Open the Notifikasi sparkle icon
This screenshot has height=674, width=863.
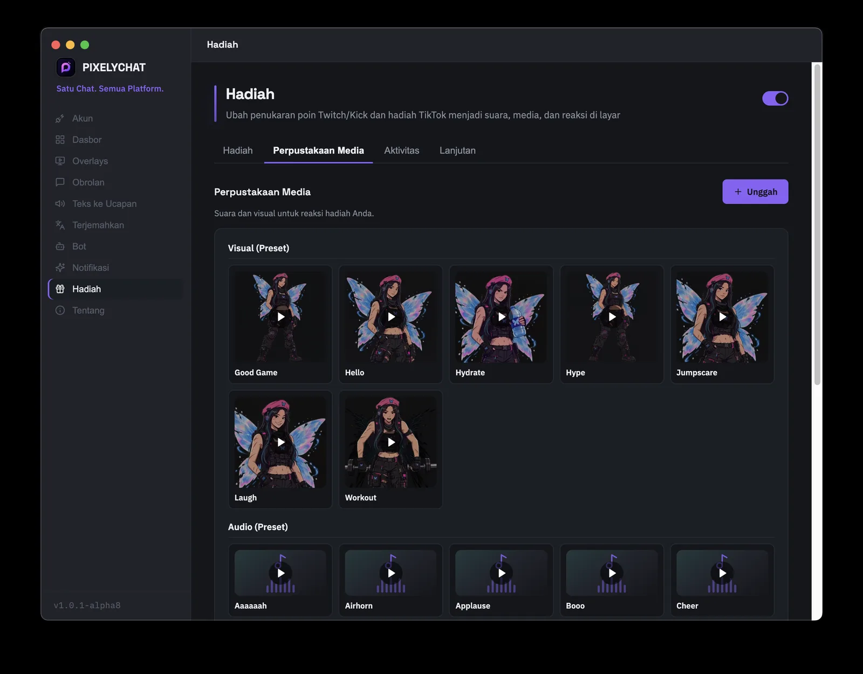pos(60,268)
